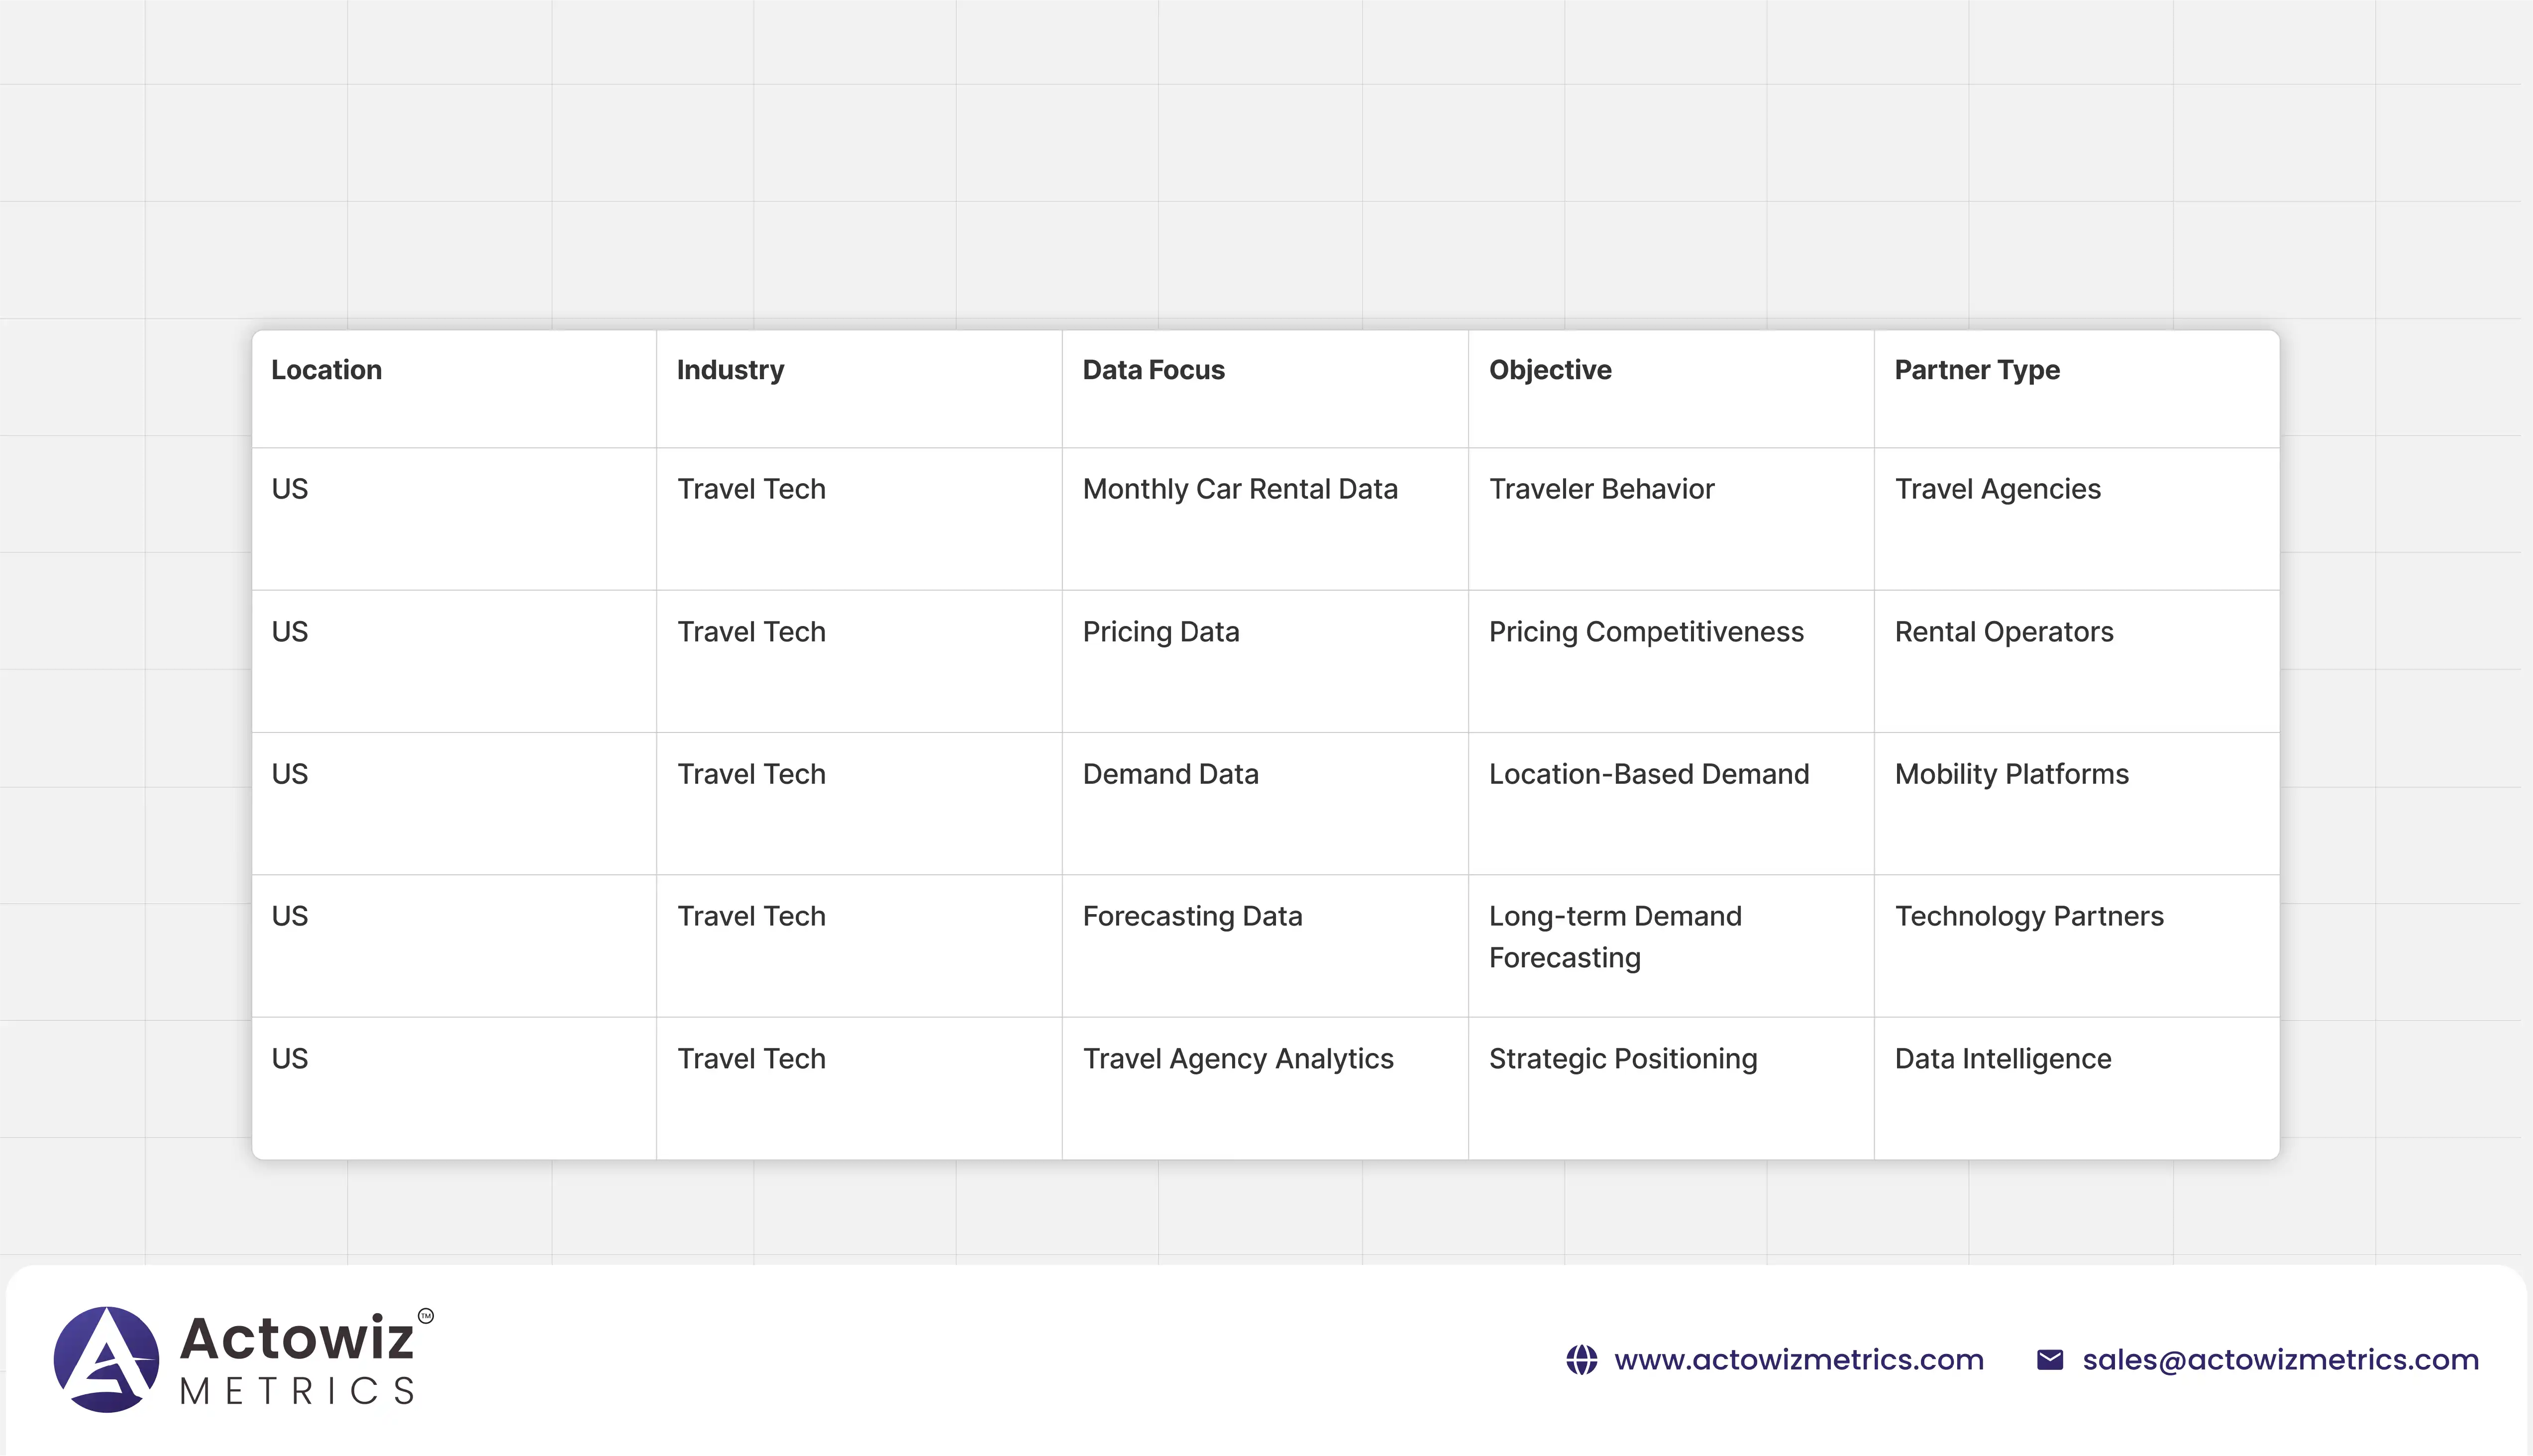Click the Objective column header

[1550, 370]
